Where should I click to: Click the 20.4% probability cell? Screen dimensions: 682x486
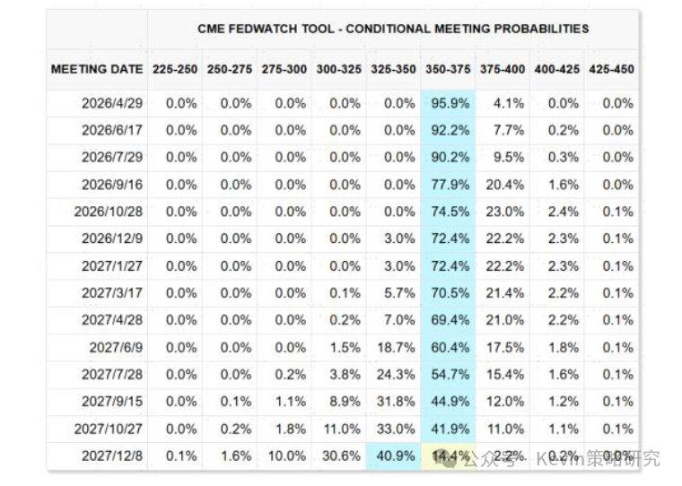503,185
